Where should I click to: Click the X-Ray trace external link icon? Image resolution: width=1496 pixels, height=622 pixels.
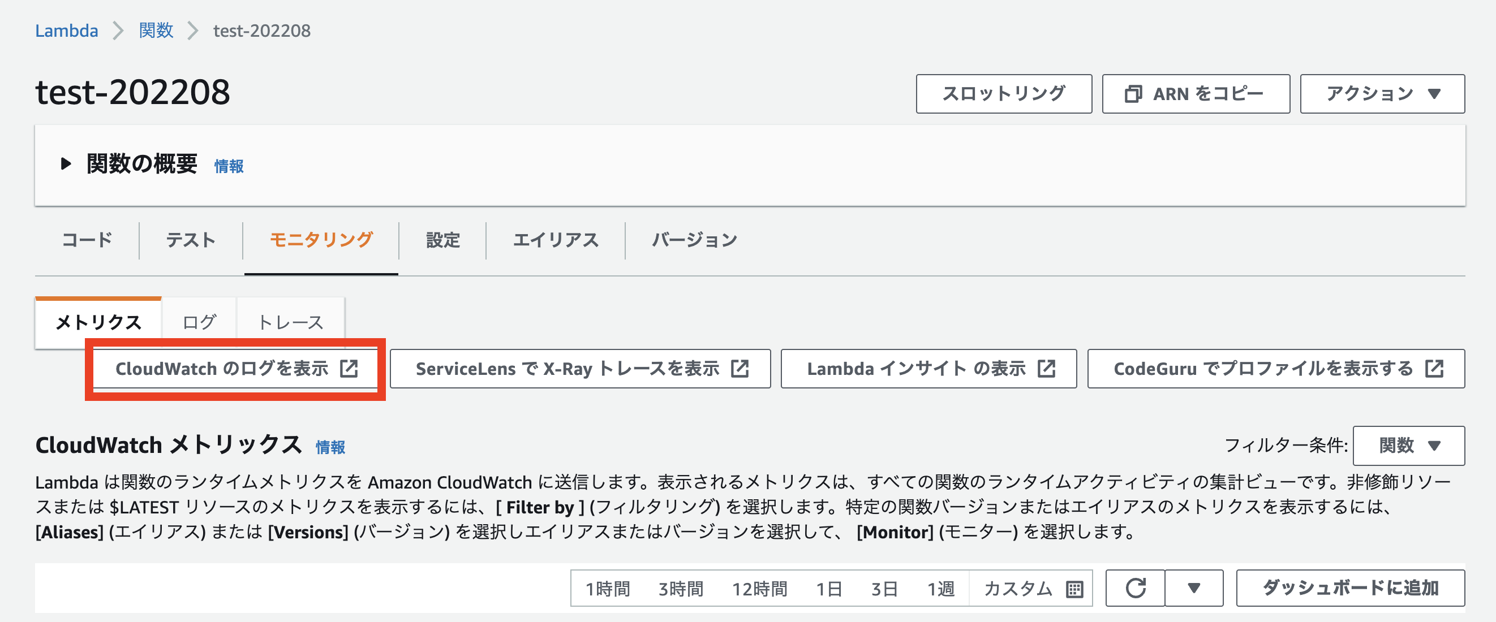click(741, 368)
